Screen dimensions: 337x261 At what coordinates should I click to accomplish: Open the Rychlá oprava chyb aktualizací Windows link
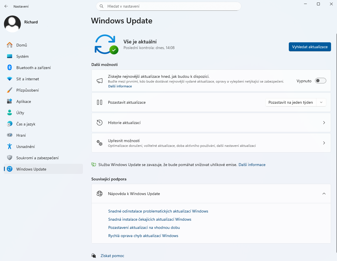tap(143, 236)
